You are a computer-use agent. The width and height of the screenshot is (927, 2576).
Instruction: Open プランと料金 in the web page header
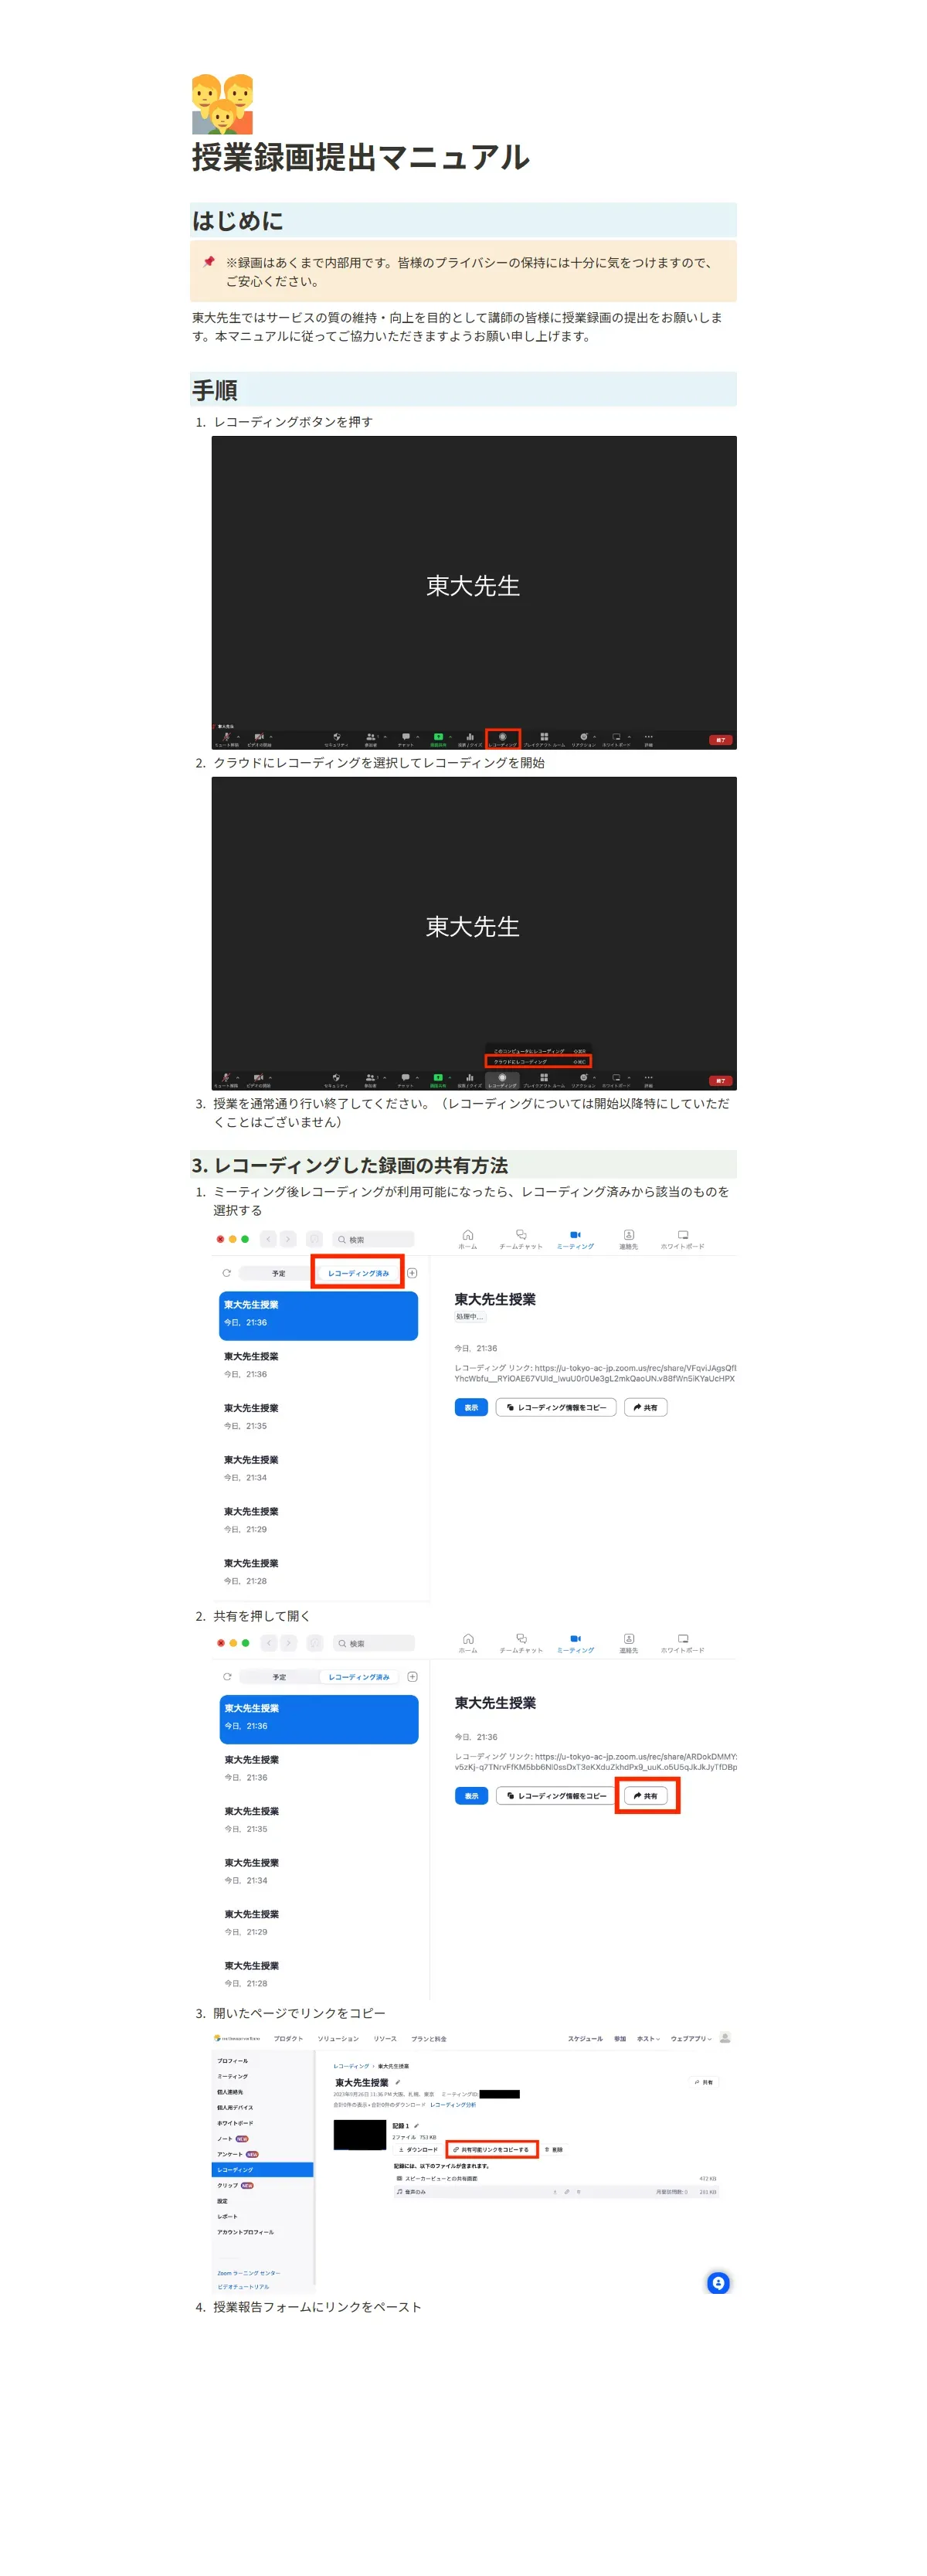[429, 2039]
